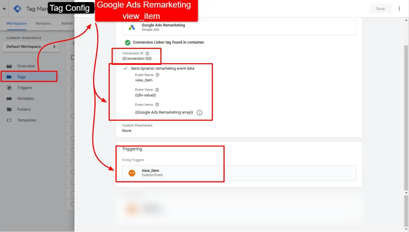Click the Conversion ID help icon
The image size is (409, 232).
[147, 53]
